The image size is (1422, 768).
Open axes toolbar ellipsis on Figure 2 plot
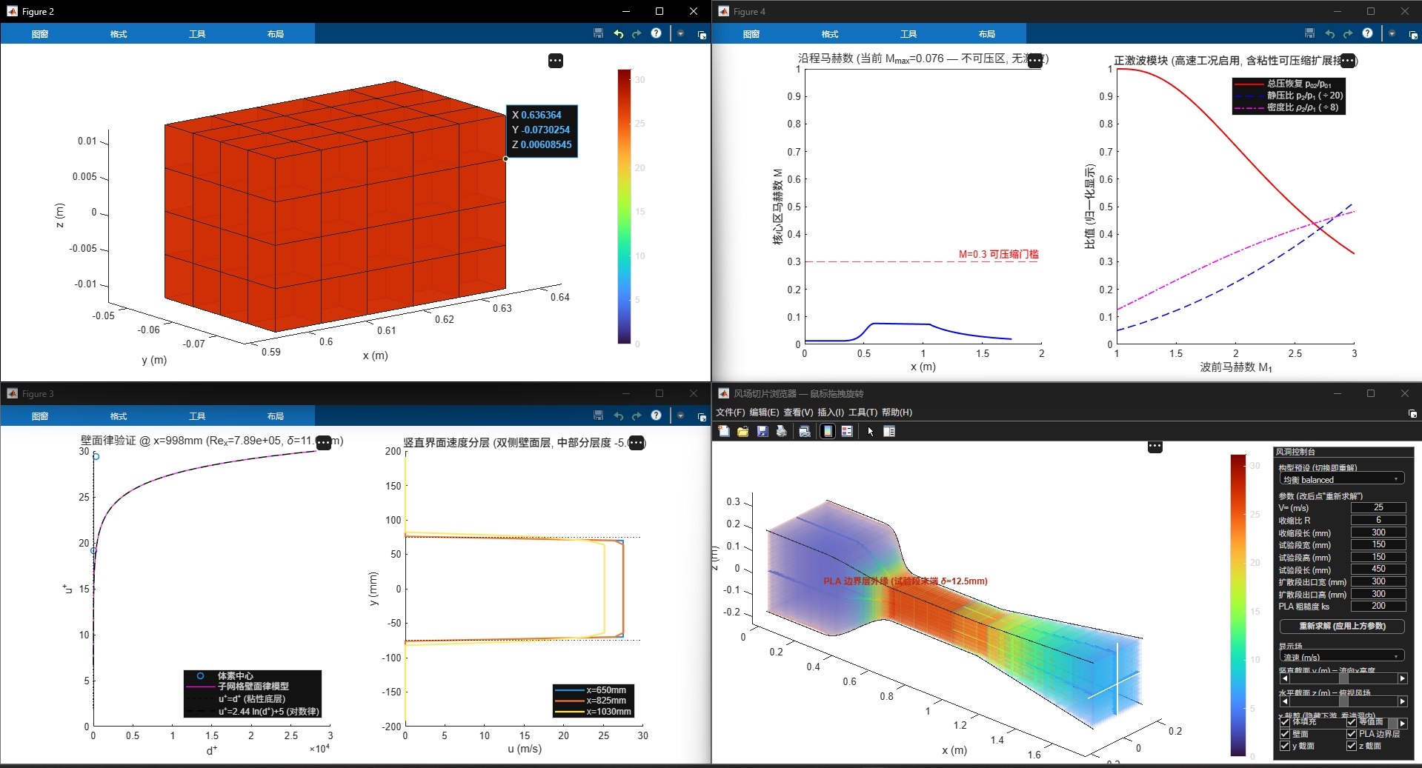point(556,61)
